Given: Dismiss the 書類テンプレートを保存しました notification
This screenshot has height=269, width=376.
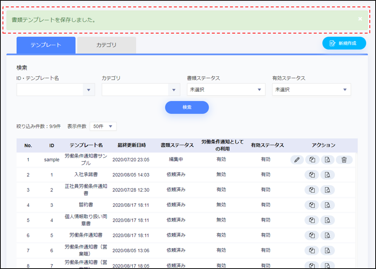Looking at the screenshot, I should pos(360,19).
